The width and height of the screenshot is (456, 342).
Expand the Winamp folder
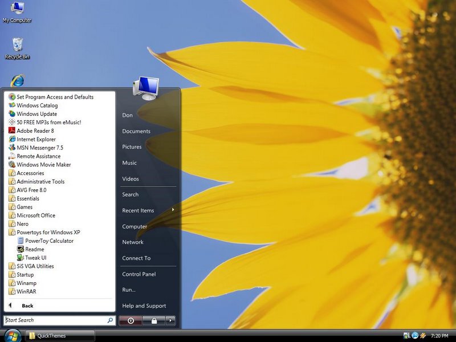click(x=22, y=283)
